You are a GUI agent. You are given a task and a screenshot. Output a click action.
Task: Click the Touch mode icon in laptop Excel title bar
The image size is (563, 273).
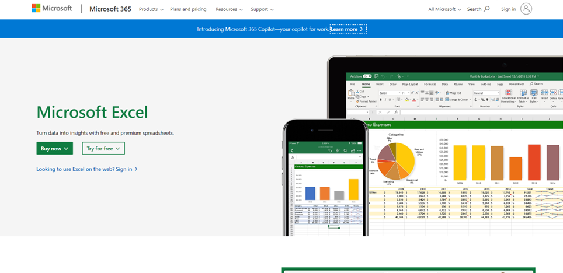(x=399, y=77)
